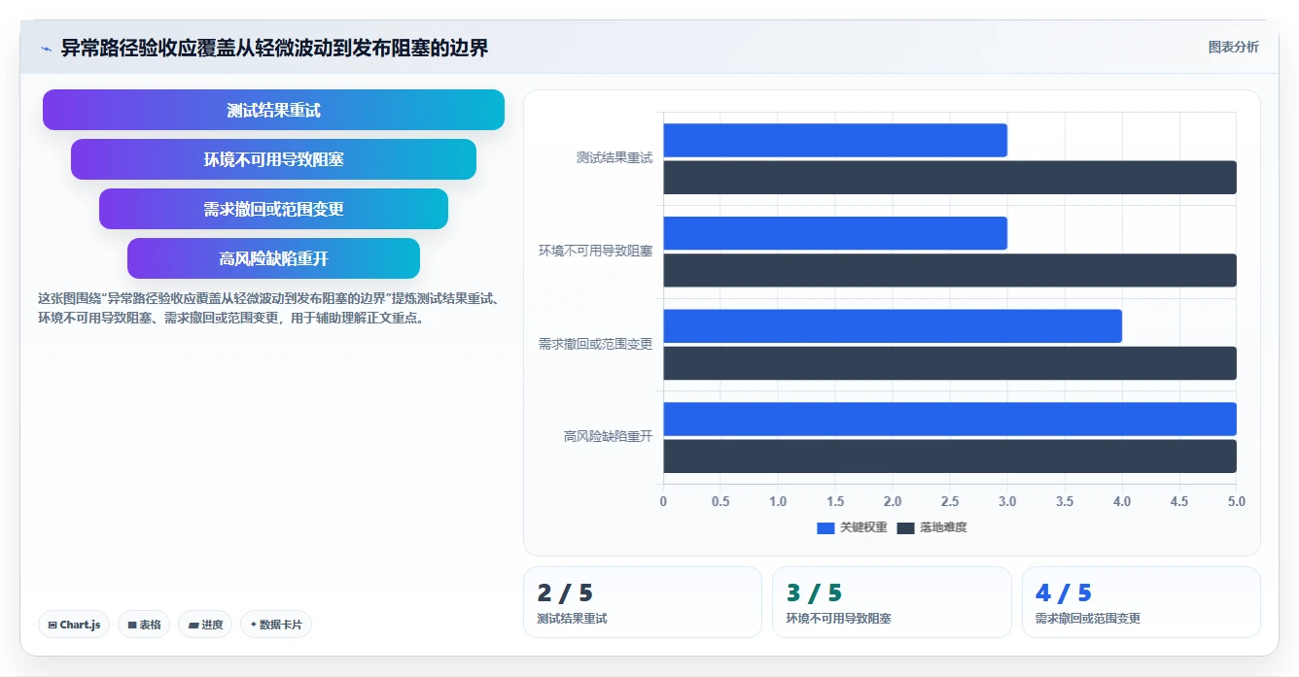Screen dimensions: 1299x677
Task: Click the panel title 异常路径验收应覆盖 heading
Action: click(274, 48)
